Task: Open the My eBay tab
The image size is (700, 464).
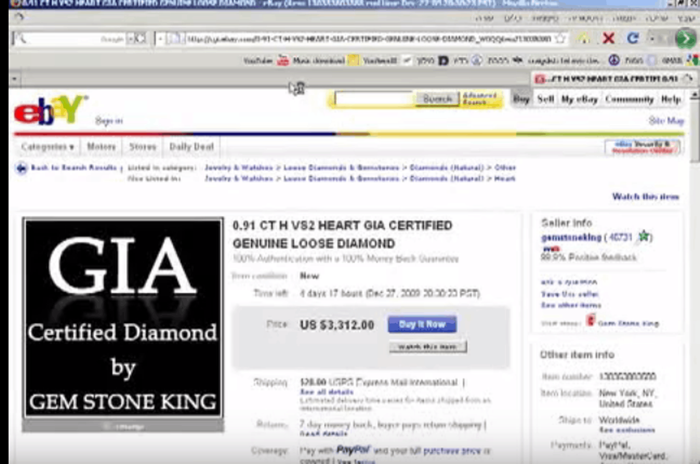Action: [579, 99]
